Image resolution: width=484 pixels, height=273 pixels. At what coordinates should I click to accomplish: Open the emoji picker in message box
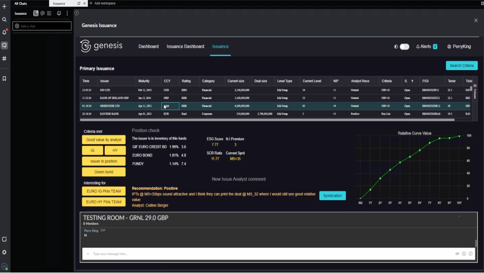(464, 254)
